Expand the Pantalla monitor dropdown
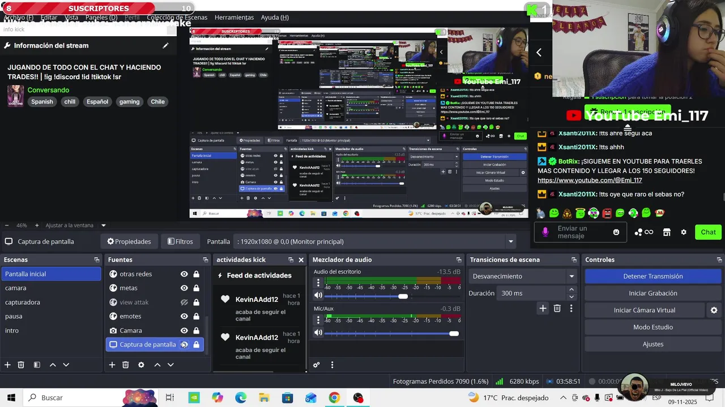 (x=511, y=241)
